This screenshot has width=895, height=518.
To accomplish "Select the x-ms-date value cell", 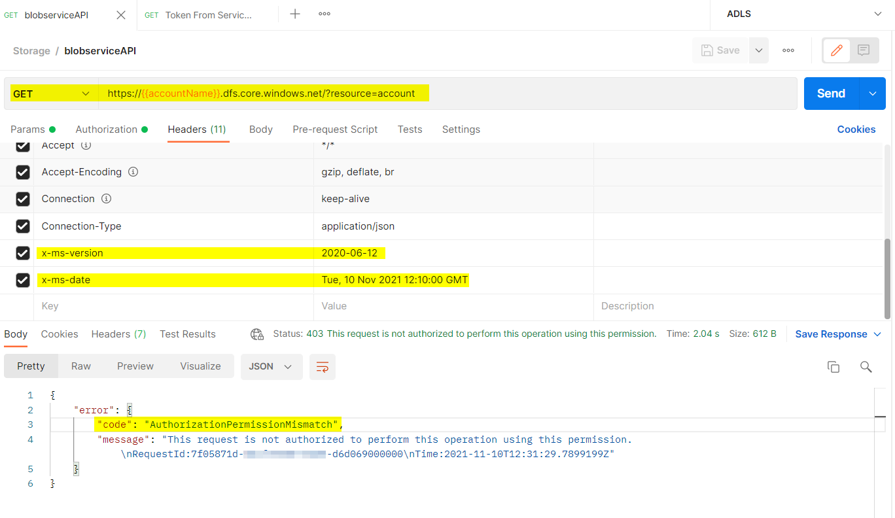I will click(453, 280).
